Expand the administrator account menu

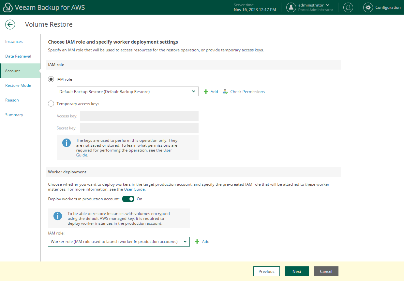314,5
